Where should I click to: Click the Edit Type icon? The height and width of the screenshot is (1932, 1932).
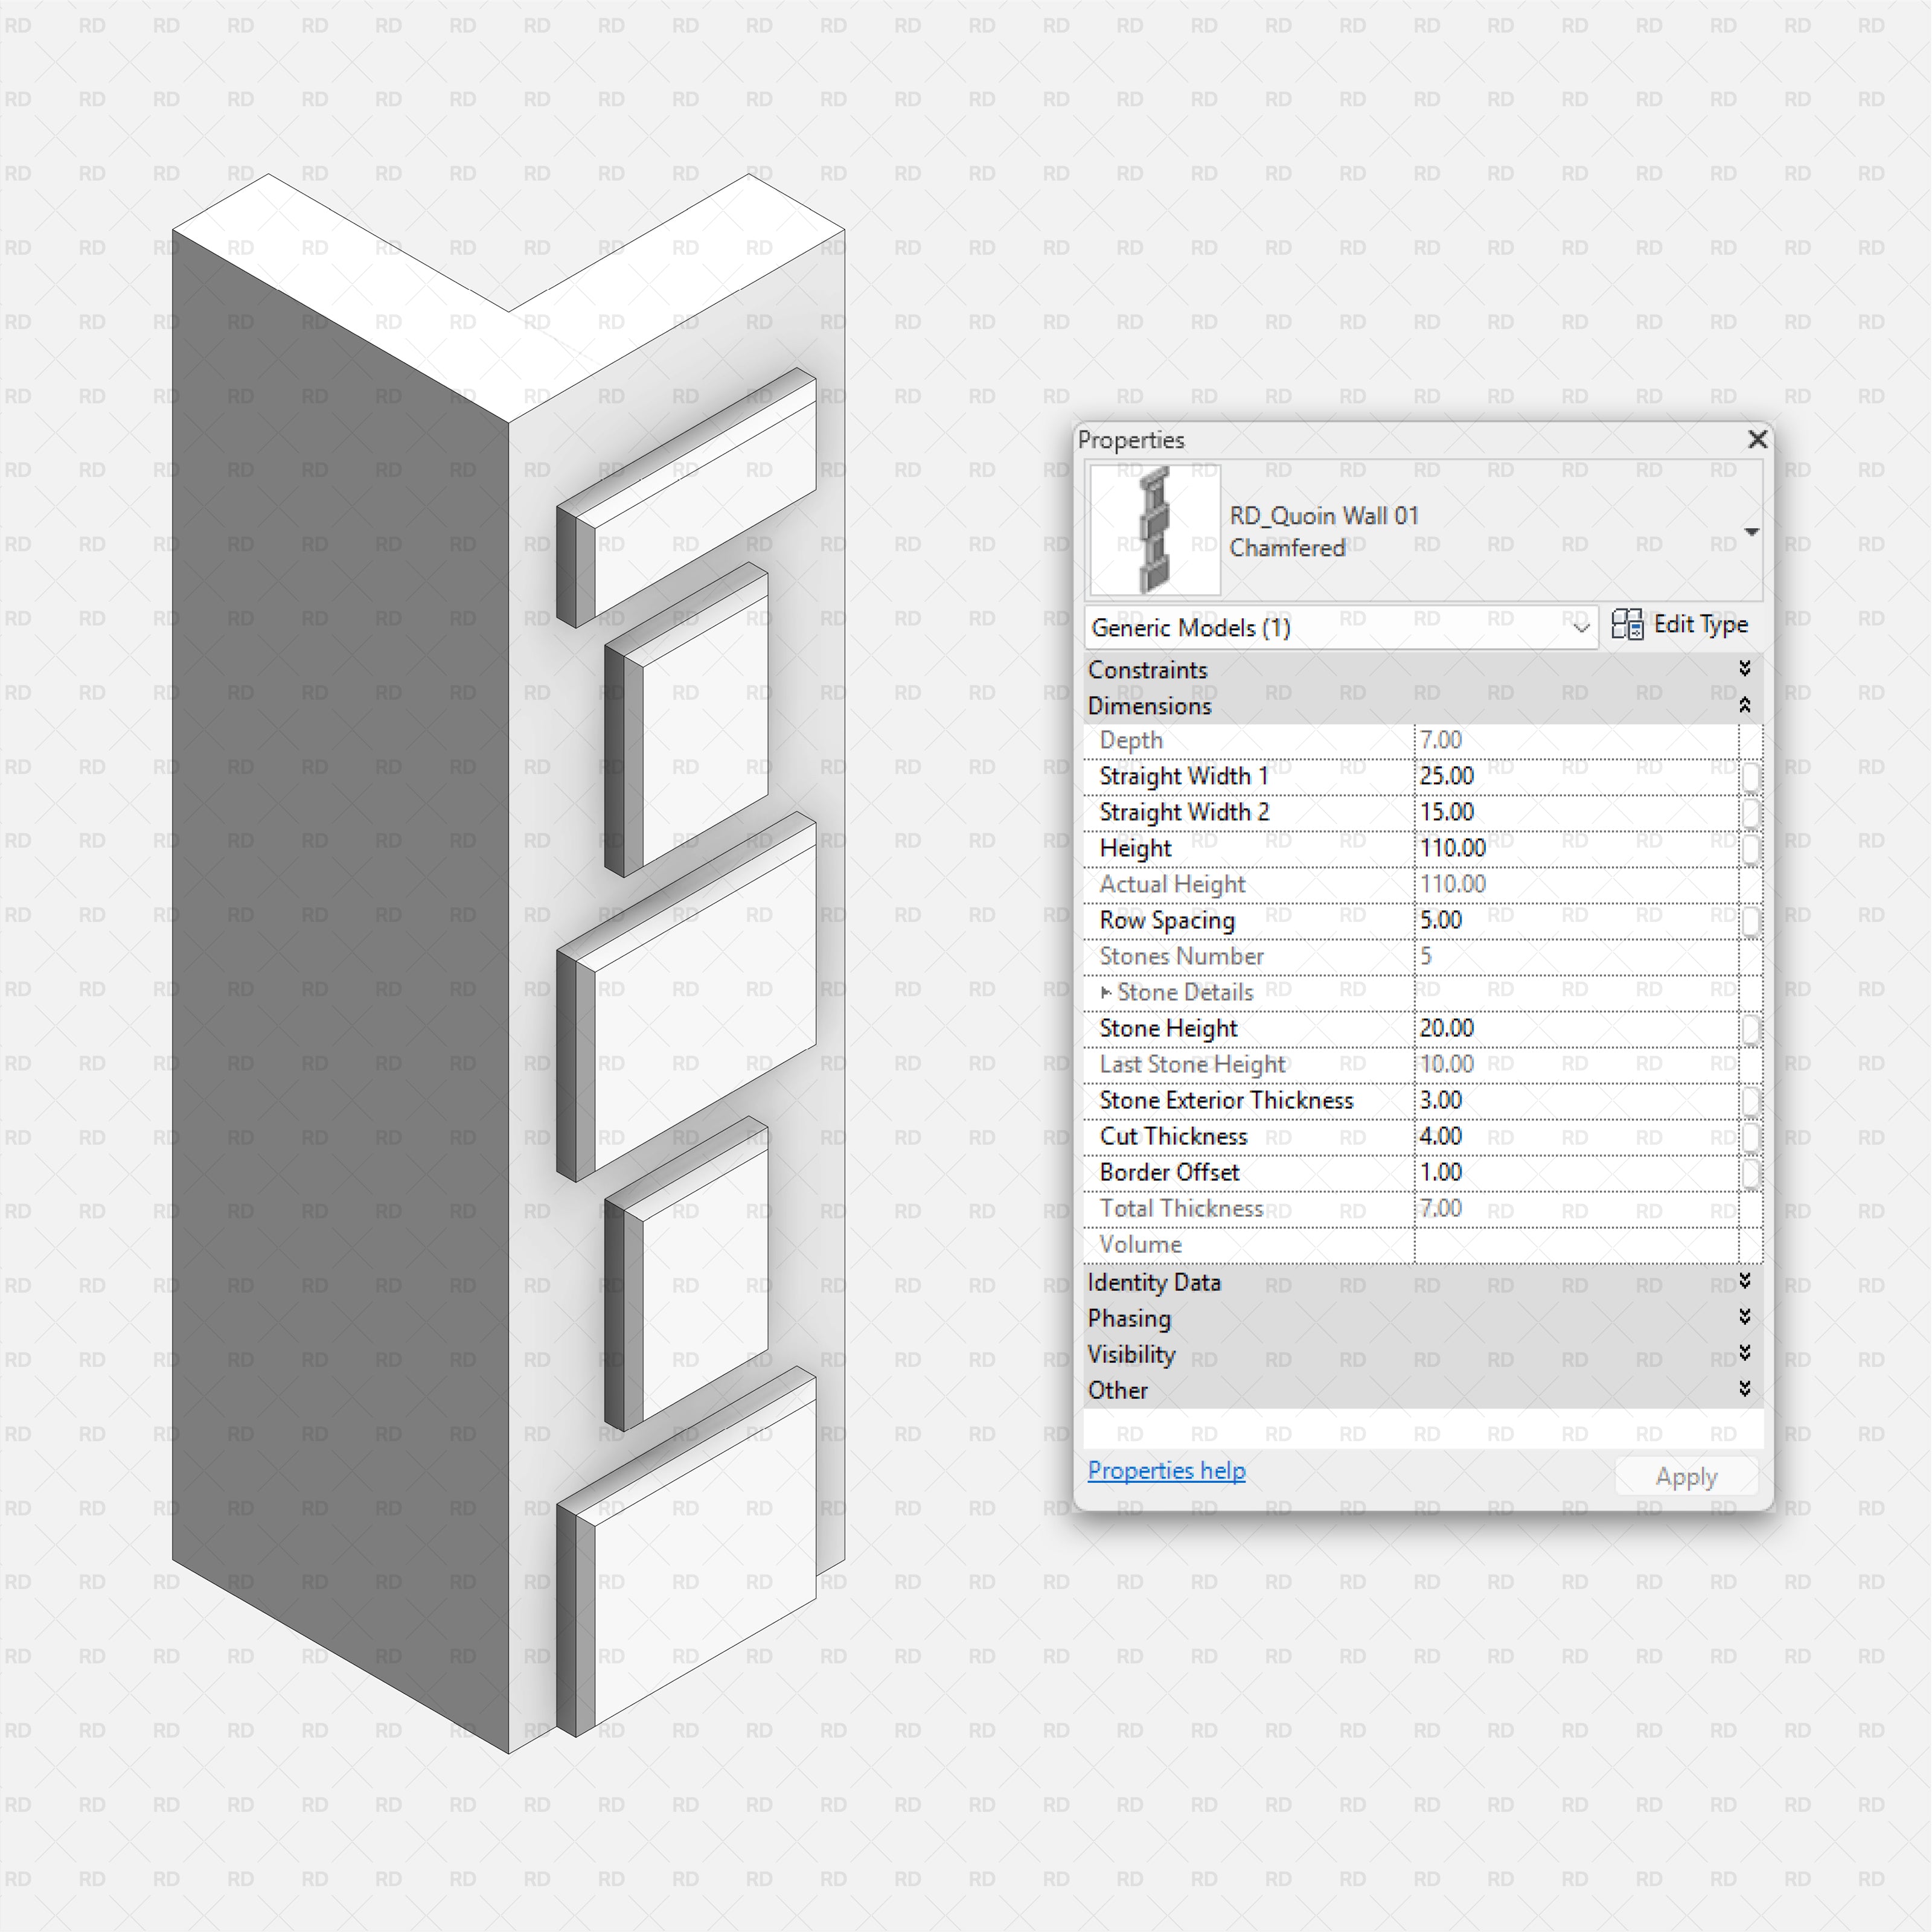point(1628,624)
